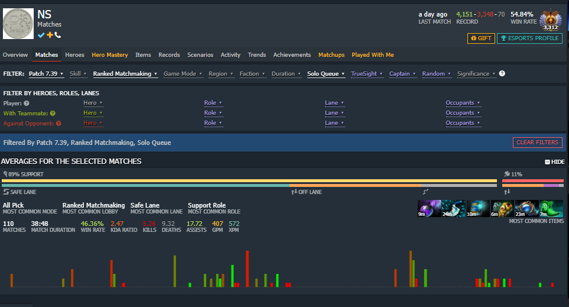Click the green help icon beside With Teammate

click(x=53, y=114)
